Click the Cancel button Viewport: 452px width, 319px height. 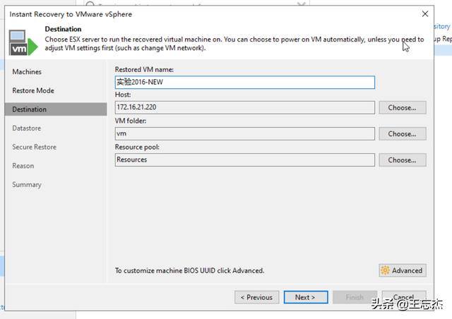pyautogui.click(x=404, y=297)
